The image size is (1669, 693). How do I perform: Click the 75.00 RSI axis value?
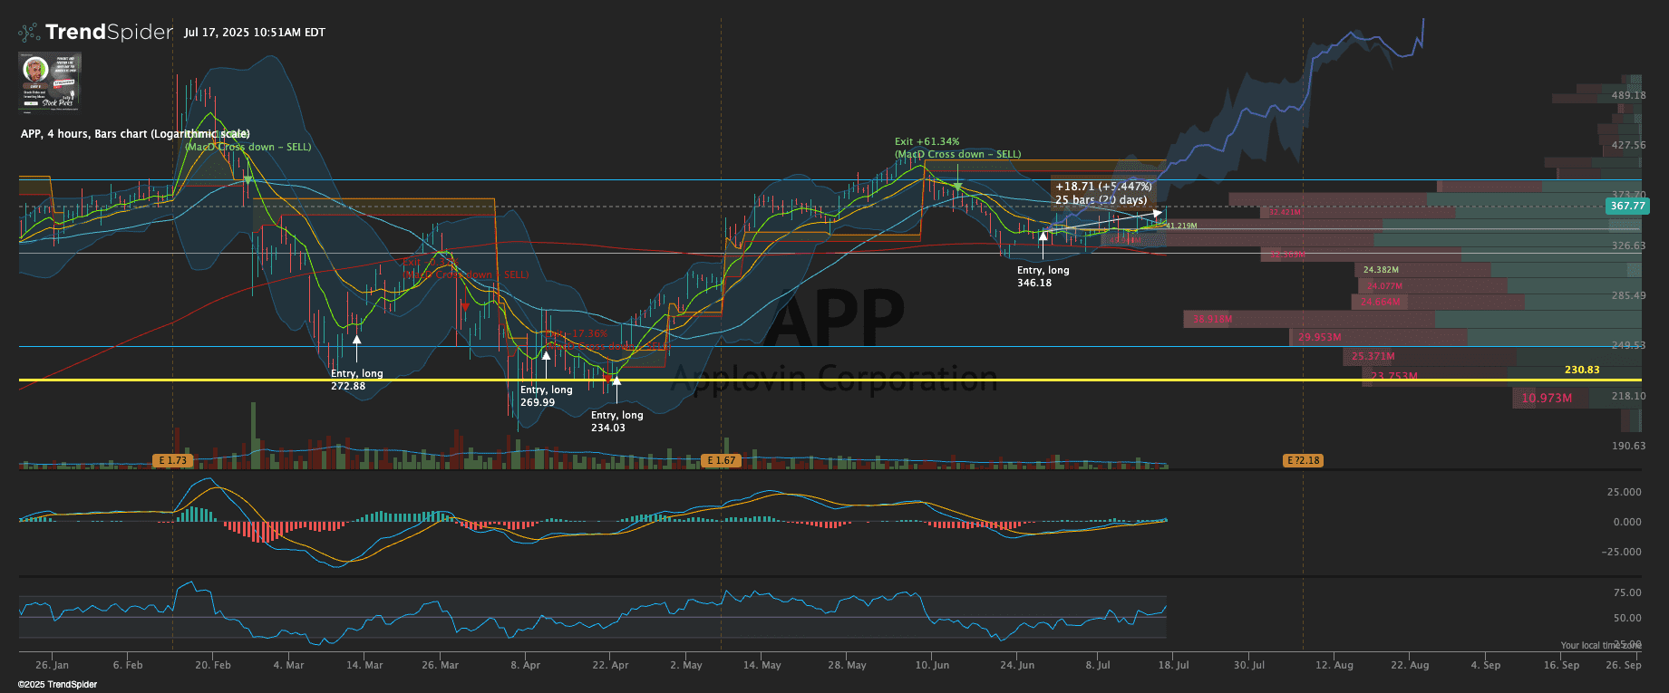click(x=1627, y=592)
